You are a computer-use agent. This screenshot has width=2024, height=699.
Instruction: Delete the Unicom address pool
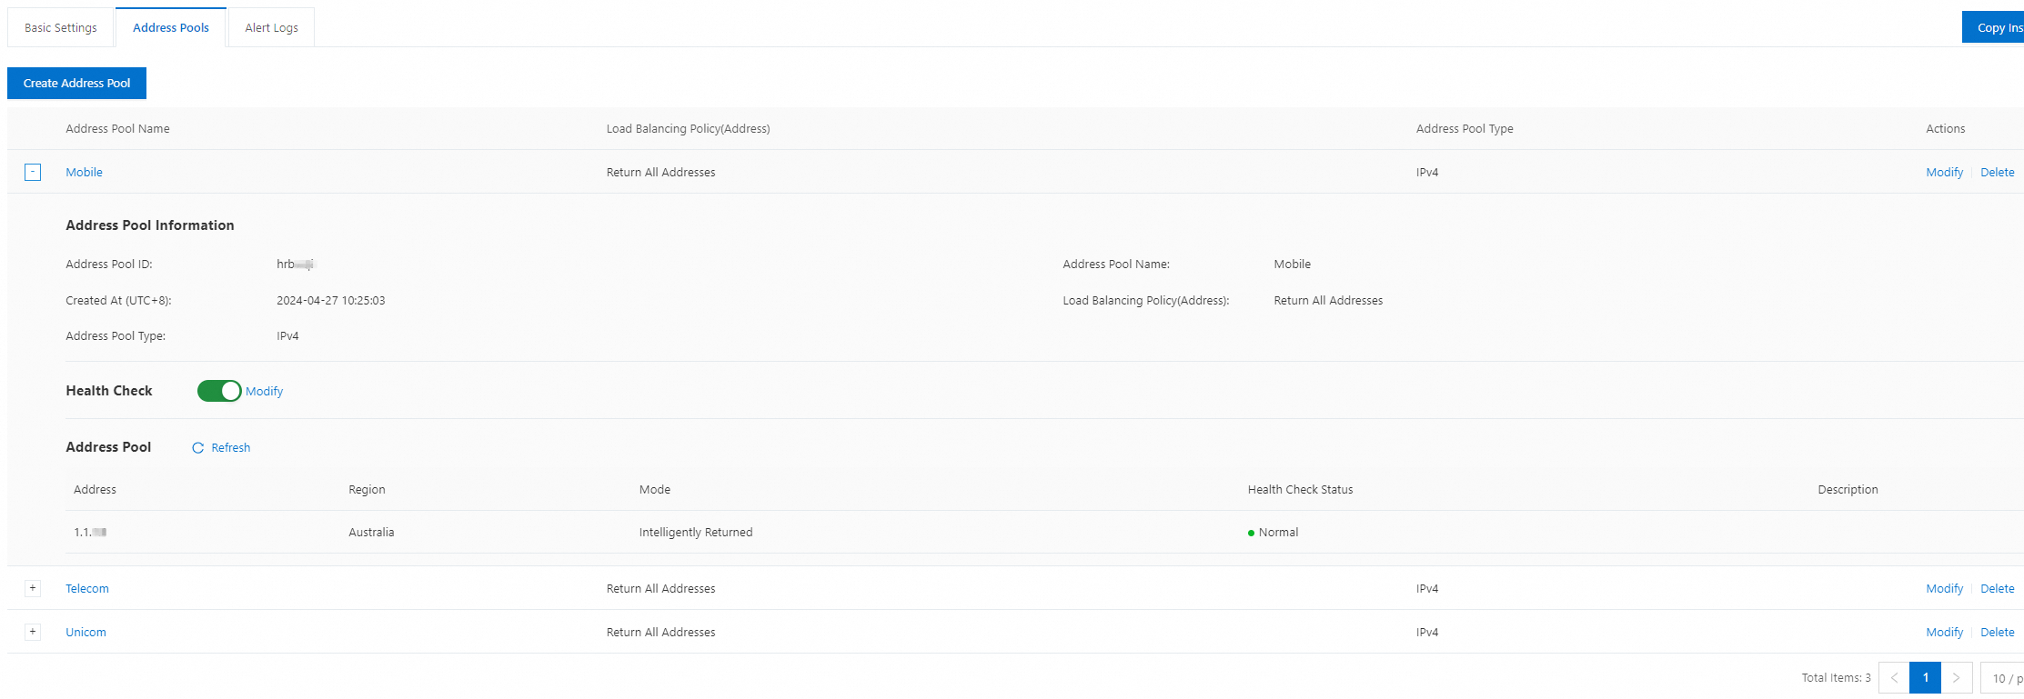(x=1997, y=632)
